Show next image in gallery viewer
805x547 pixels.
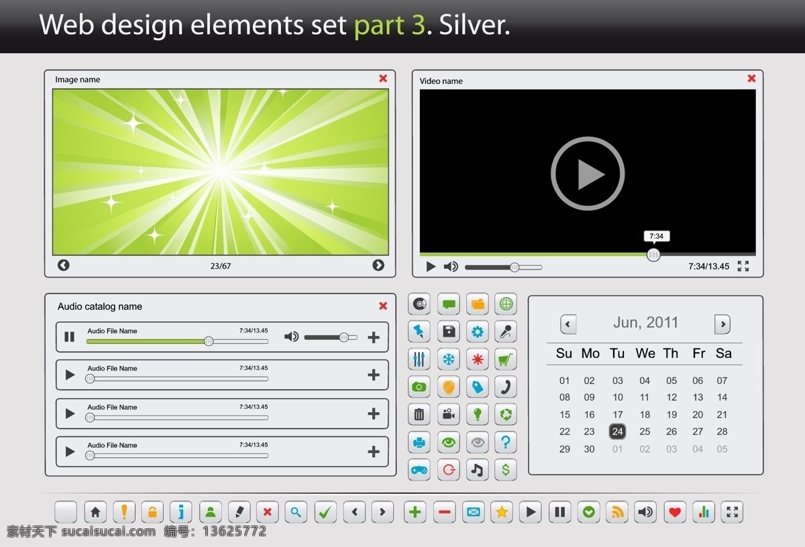click(x=378, y=265)
